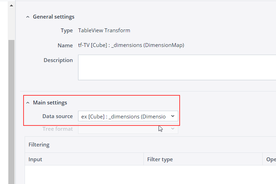This screenshot has height=184, width=276.
Task: Click the Main settings heading text
Action: 50,103
